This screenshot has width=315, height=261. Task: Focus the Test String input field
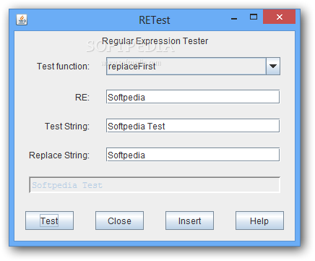point(193,126)
